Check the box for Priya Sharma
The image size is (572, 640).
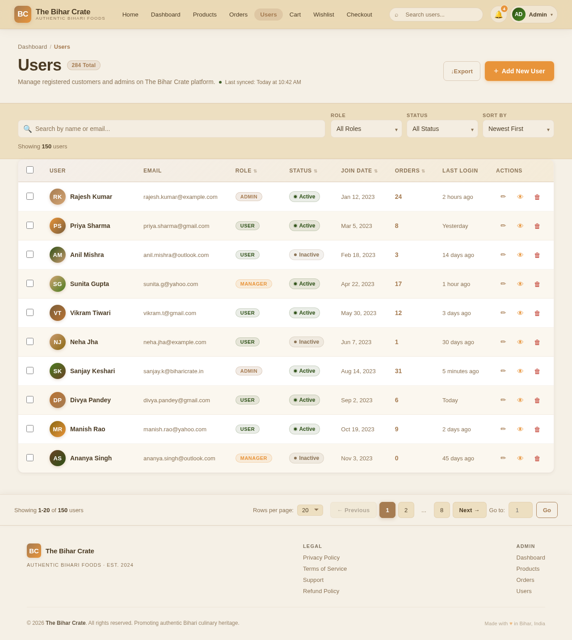pos(30,225)
